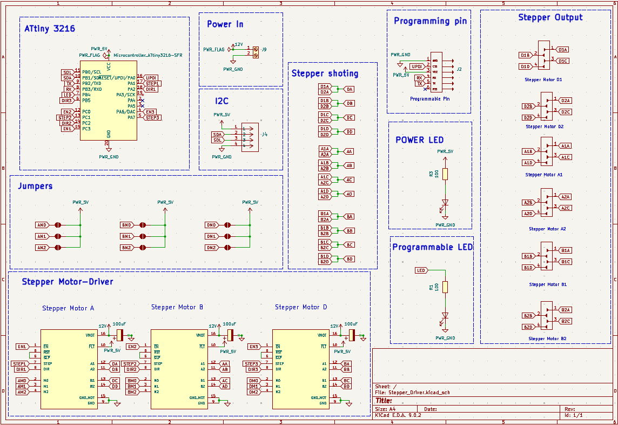This screenshot has height=425, width=618.
Task: Click the 'ATtiny 3216' block title
Action: 50,29
